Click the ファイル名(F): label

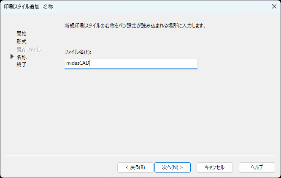78,52
